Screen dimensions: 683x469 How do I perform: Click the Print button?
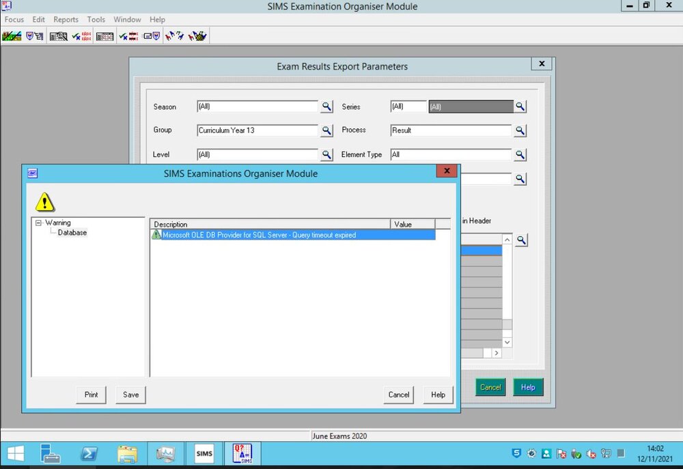91,395
